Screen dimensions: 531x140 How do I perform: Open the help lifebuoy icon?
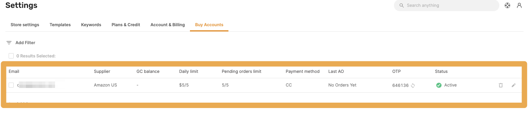click(507, 5)
